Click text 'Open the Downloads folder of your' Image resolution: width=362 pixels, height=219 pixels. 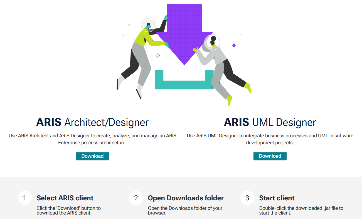[x=185, y=208]
